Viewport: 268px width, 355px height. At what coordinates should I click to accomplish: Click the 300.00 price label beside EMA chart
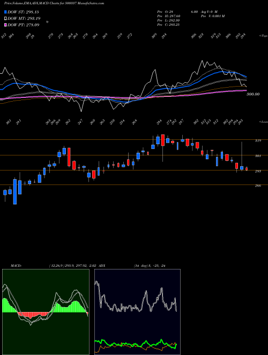tap(253, 94)
